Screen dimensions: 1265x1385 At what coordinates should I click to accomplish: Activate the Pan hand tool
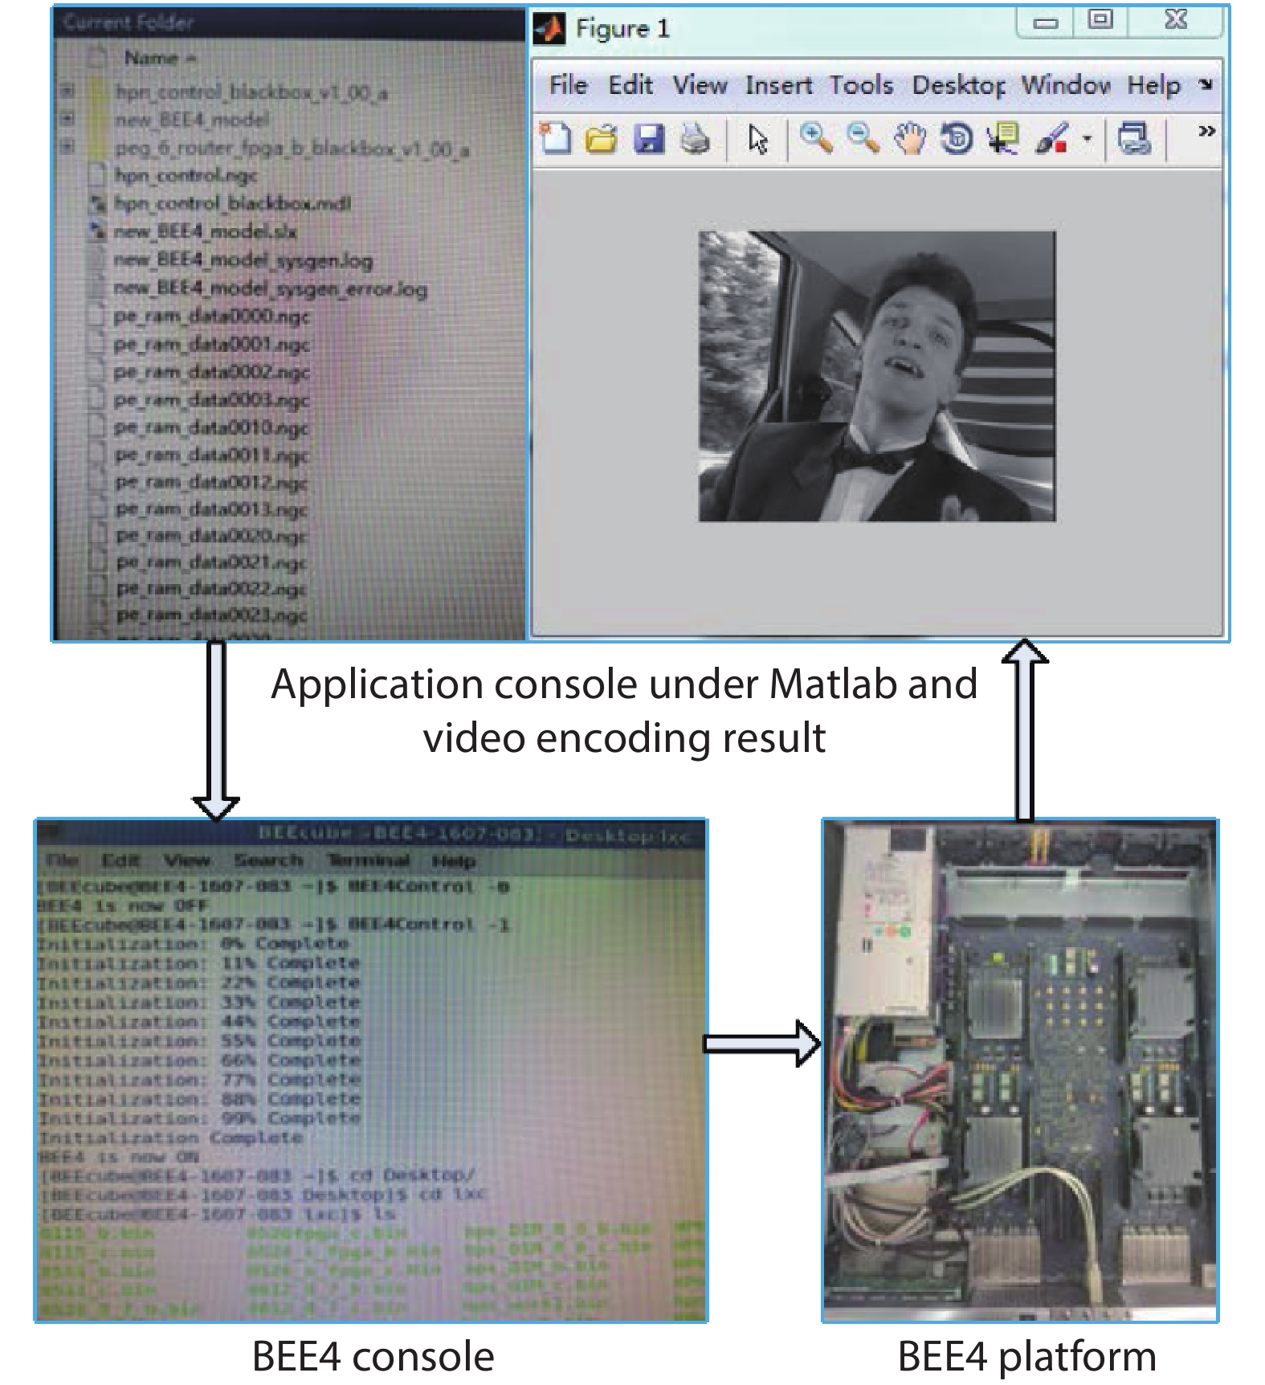coord(910,139)
